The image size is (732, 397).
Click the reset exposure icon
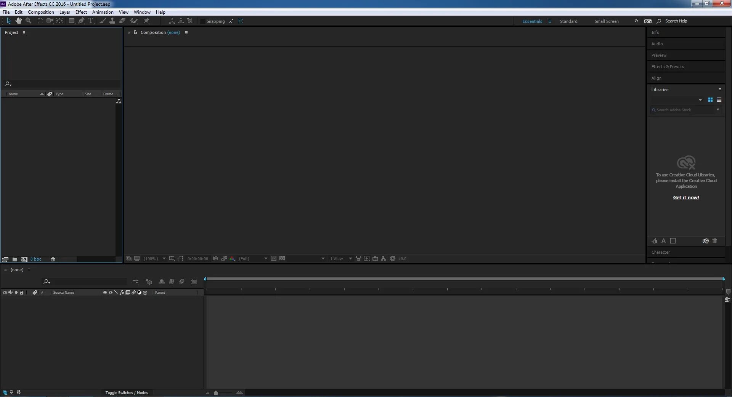click(392, 258)
